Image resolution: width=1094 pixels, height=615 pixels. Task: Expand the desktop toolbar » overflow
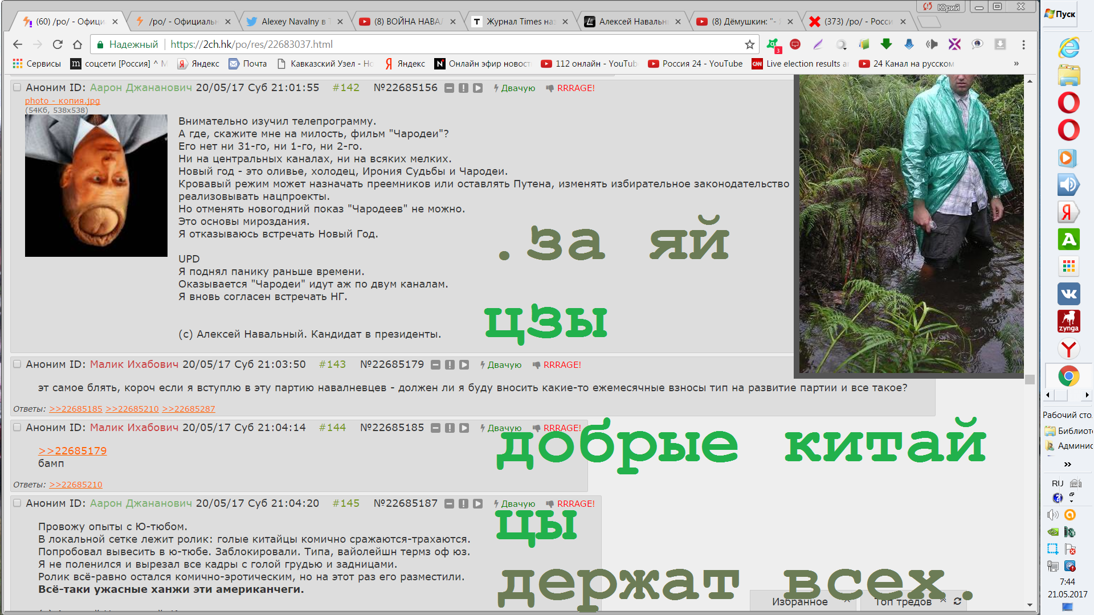point(1067,464)
